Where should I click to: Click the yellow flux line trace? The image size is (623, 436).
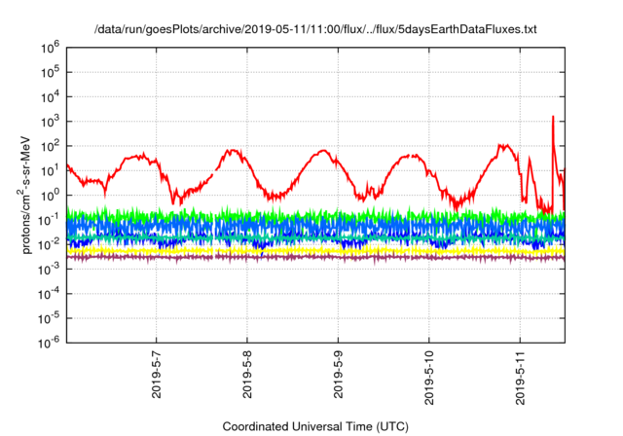pos(315,251)
